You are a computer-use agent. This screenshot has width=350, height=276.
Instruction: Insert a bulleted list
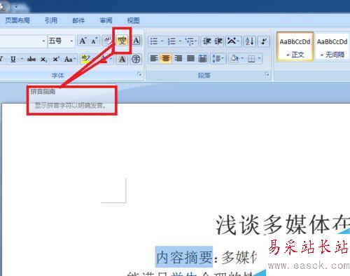coord(154,41)
